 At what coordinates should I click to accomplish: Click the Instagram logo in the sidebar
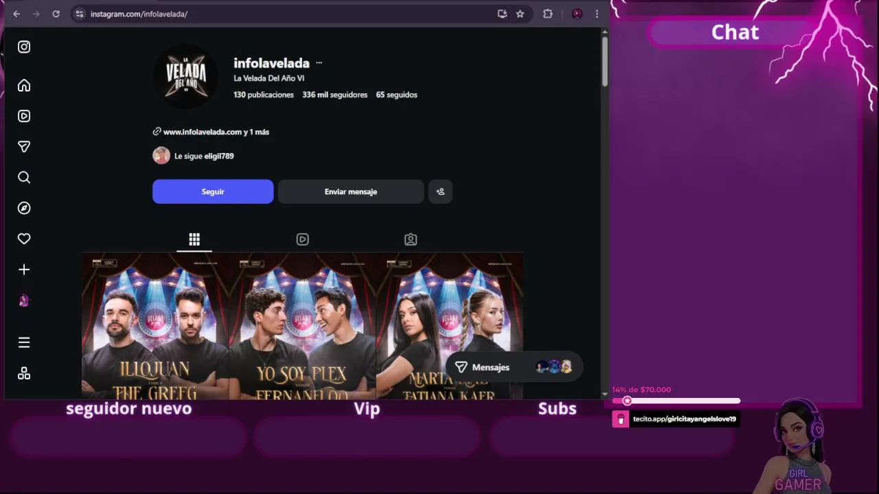click(24, 47)
